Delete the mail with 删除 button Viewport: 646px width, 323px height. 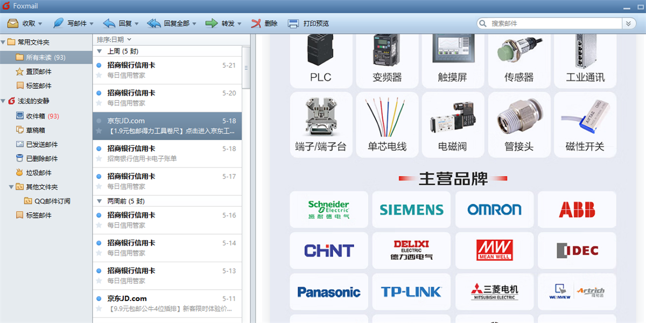pos(264,23)
